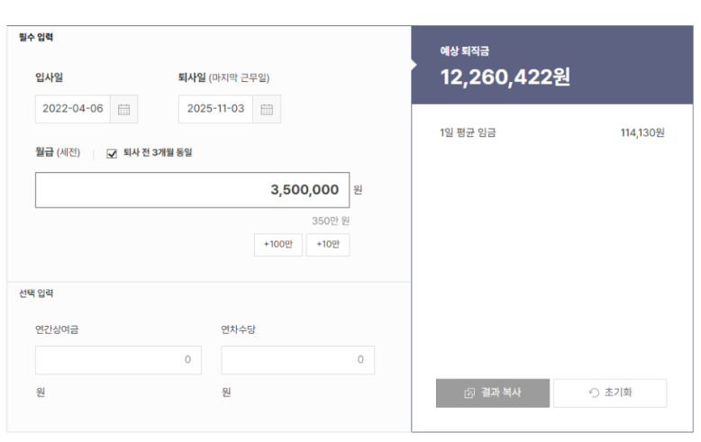Click the 연간상여금 input field
This screenshot has width=701, height=442.
(118, 360)
